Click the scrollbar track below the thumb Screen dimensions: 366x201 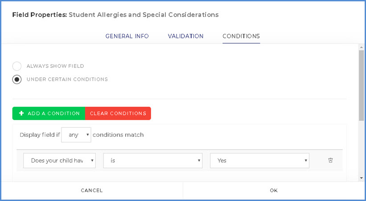click(x=361, y=147)
